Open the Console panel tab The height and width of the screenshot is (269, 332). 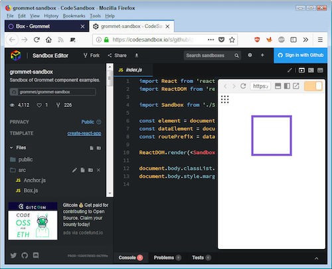[131, 258]
